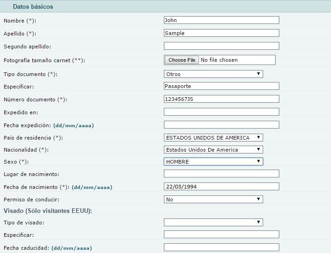Open the Tipo documento dropdown showing Otros
This screenshot has width=331, height=253.
pos(213,74)
